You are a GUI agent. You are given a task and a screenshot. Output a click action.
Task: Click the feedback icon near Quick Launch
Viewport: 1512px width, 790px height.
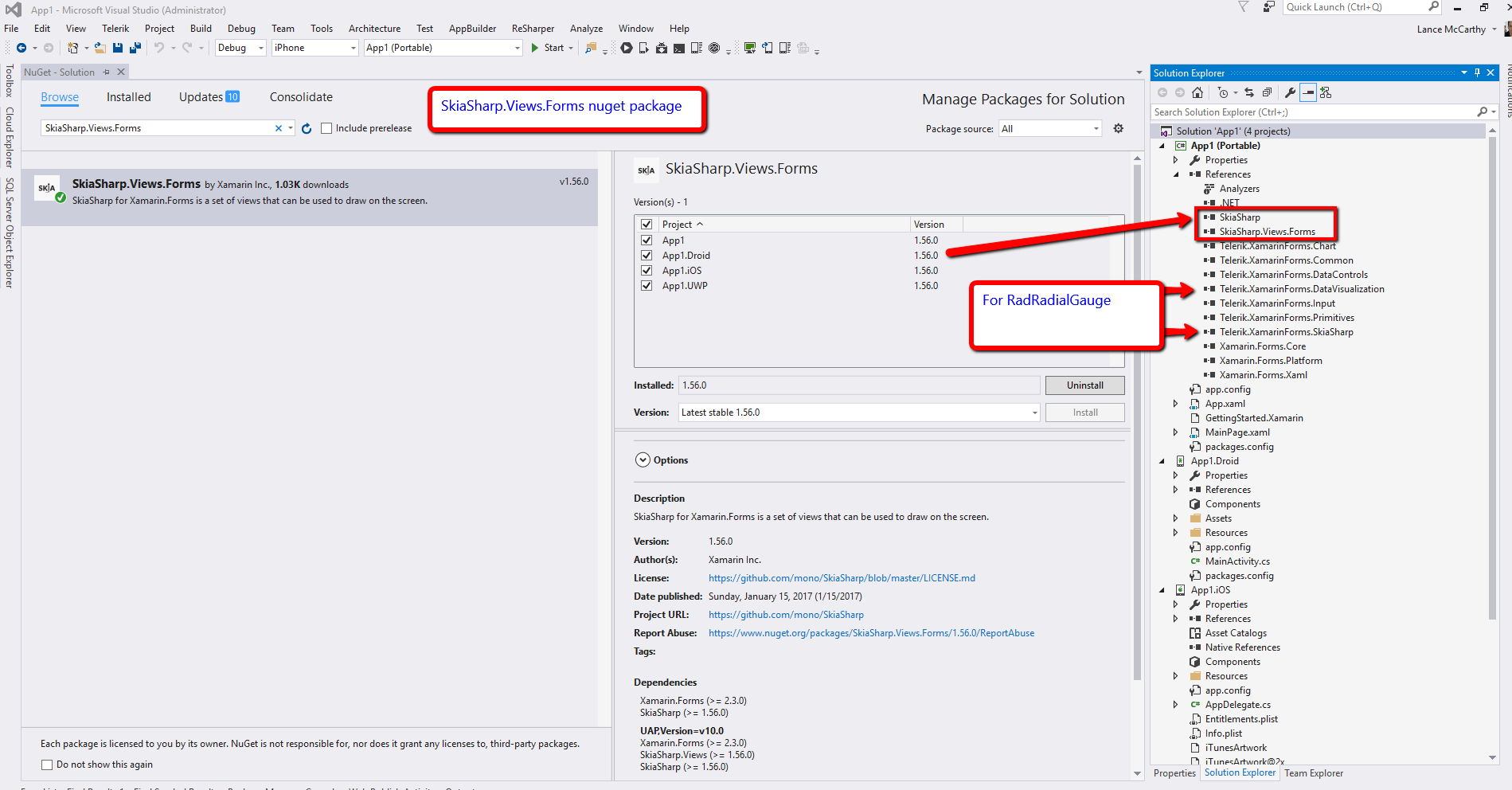click(1268, 7)
